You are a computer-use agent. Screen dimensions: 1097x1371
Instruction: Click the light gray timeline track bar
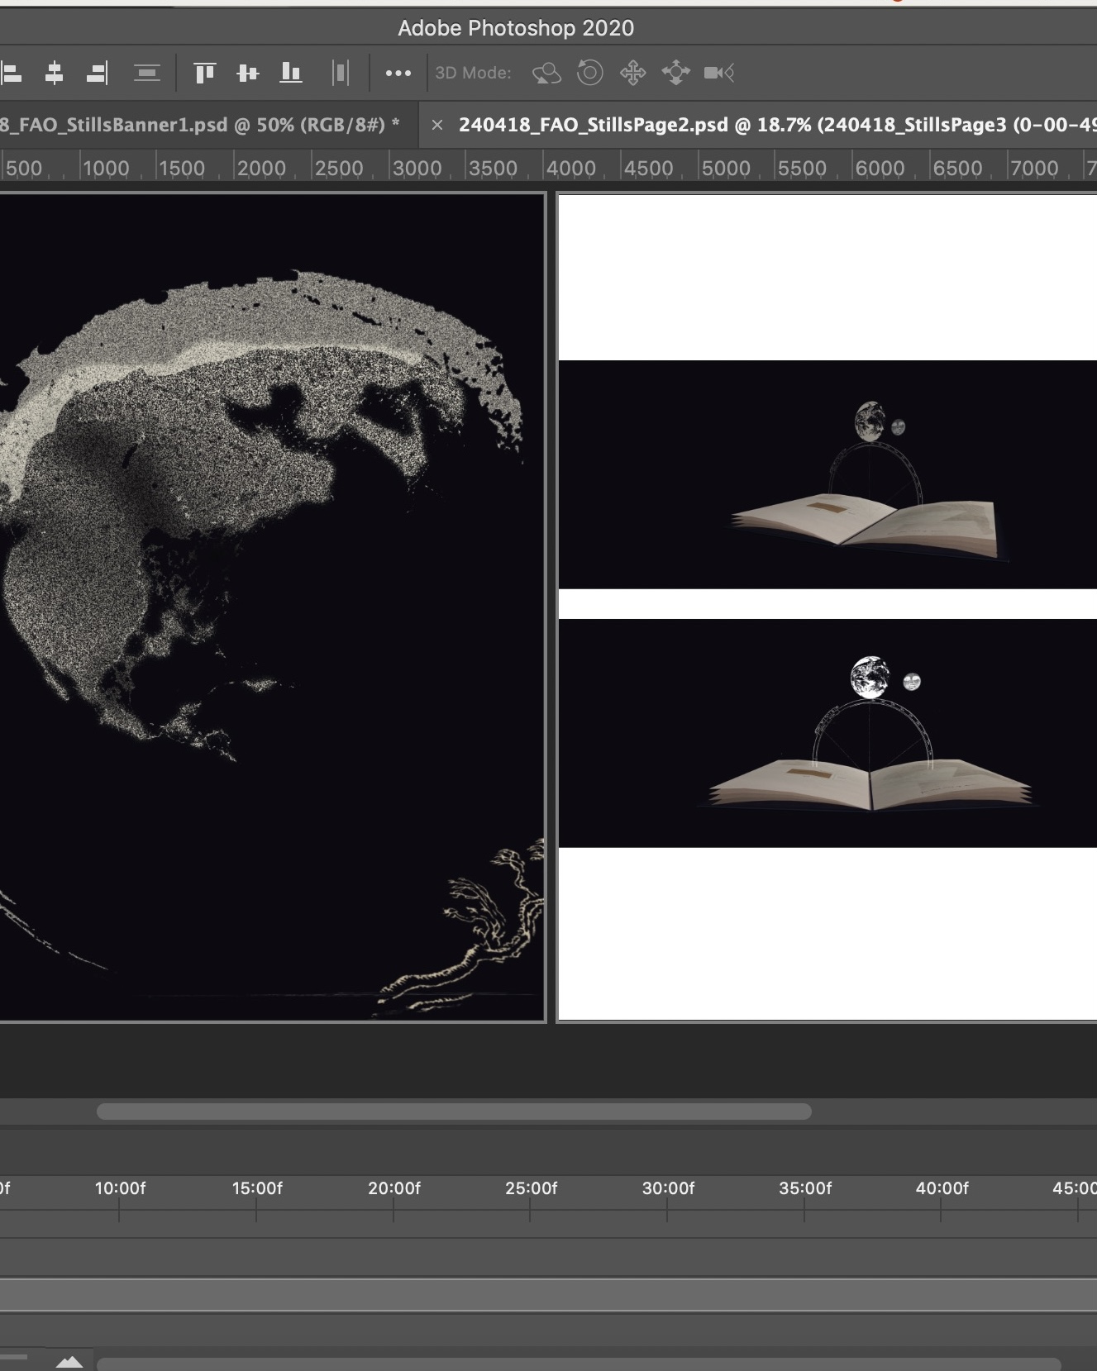(x=548, y=1294)
